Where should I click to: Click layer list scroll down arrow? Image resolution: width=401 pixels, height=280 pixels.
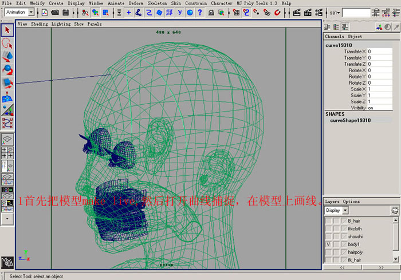point(396,259)
